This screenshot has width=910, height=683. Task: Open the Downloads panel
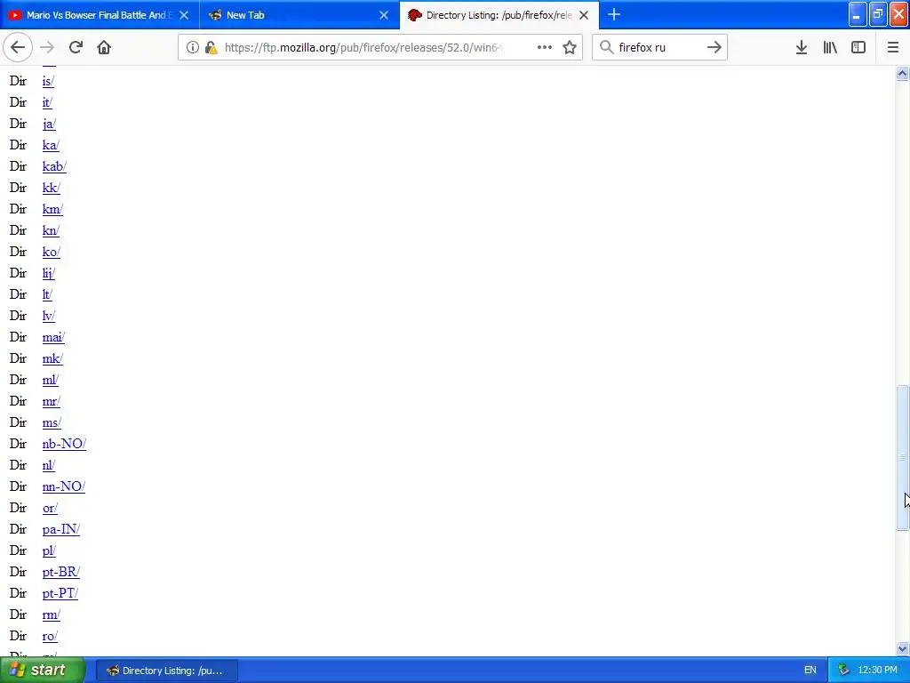tap(802, 47)
